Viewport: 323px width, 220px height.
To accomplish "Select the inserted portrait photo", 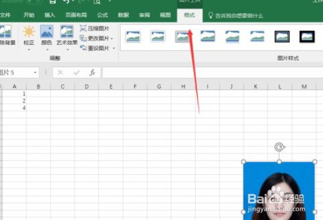I will [x=279, y=191].
